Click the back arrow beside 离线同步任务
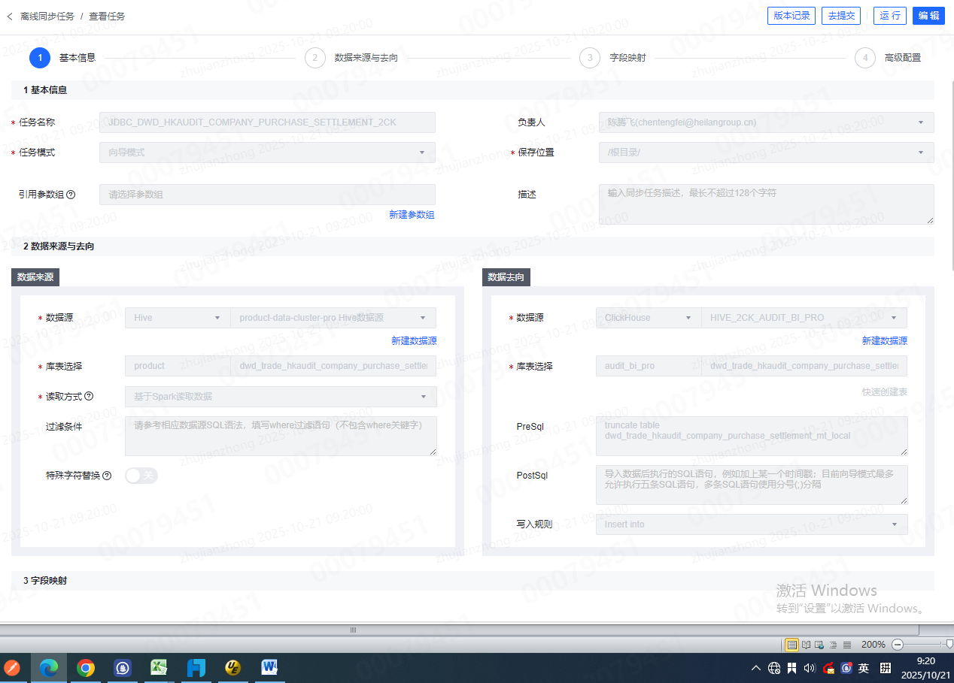 [9, 16]
